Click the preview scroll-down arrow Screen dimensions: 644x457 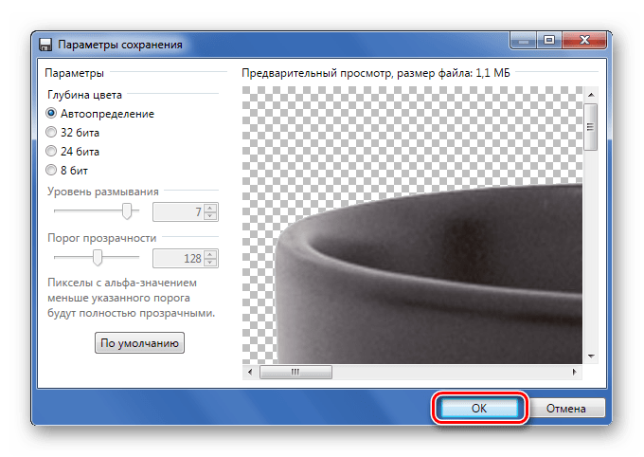[591, 356]
